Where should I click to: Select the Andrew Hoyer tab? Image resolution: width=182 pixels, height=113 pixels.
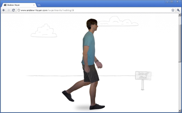pos(18,5)
